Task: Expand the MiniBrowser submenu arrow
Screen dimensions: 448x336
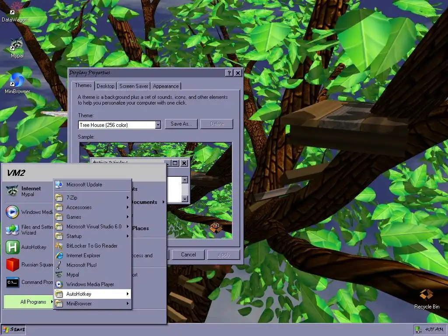Action: pos(128,304)
